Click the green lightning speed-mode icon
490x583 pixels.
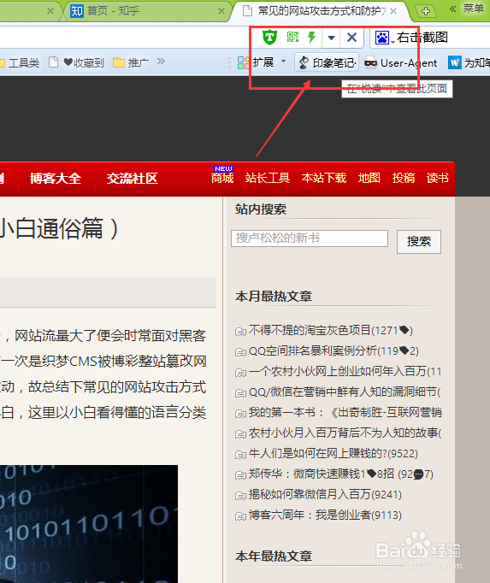point(312,37)
